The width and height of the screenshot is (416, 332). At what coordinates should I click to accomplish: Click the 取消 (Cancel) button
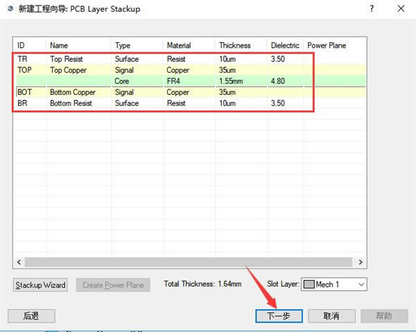[x=331, y=315]
